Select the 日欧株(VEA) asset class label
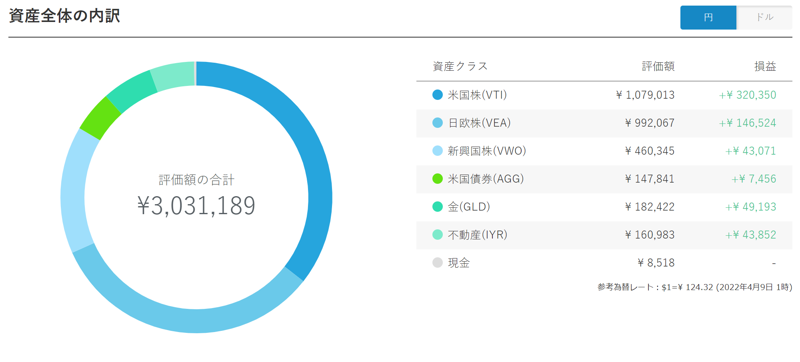 click(x=479, y=123)
